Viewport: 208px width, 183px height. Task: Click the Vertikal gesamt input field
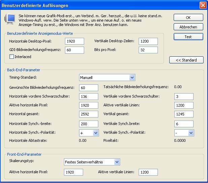pyautogui.click(x=184, y=114)
